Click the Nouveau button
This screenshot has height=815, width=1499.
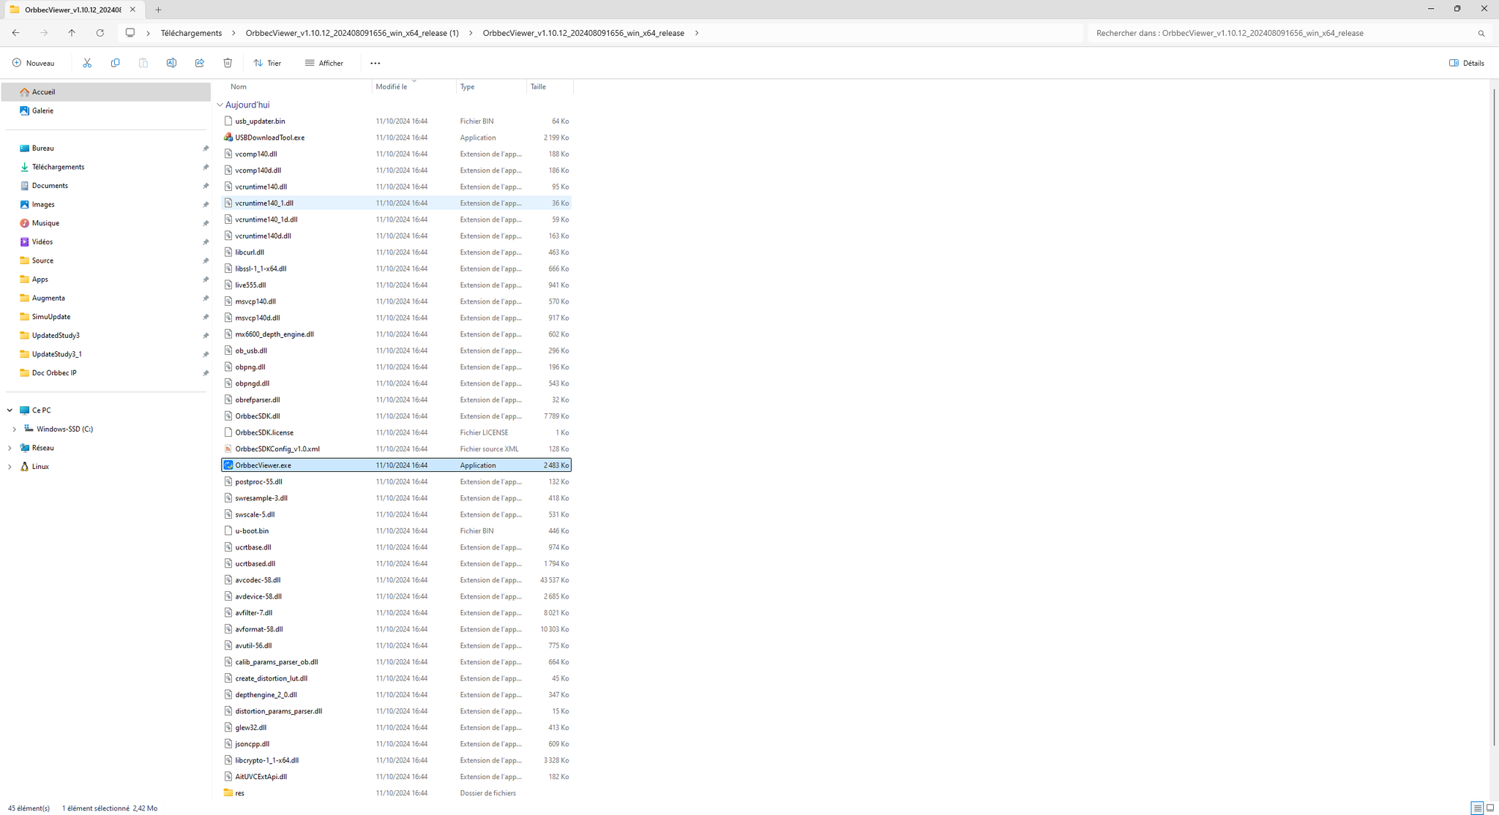click(34, 63)
